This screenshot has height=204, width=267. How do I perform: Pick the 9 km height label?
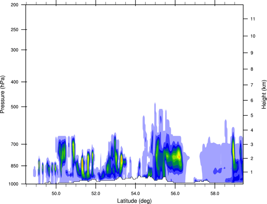click(x=252, y=53)
